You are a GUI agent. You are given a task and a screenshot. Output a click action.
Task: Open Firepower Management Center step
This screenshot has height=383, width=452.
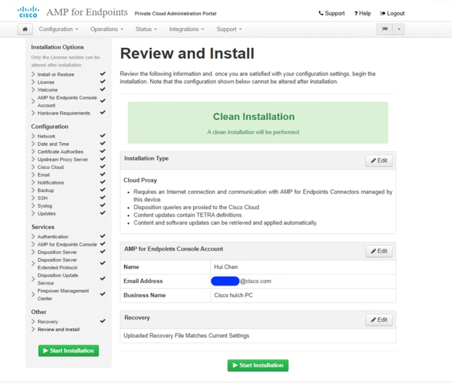click(x=63, y=294)
